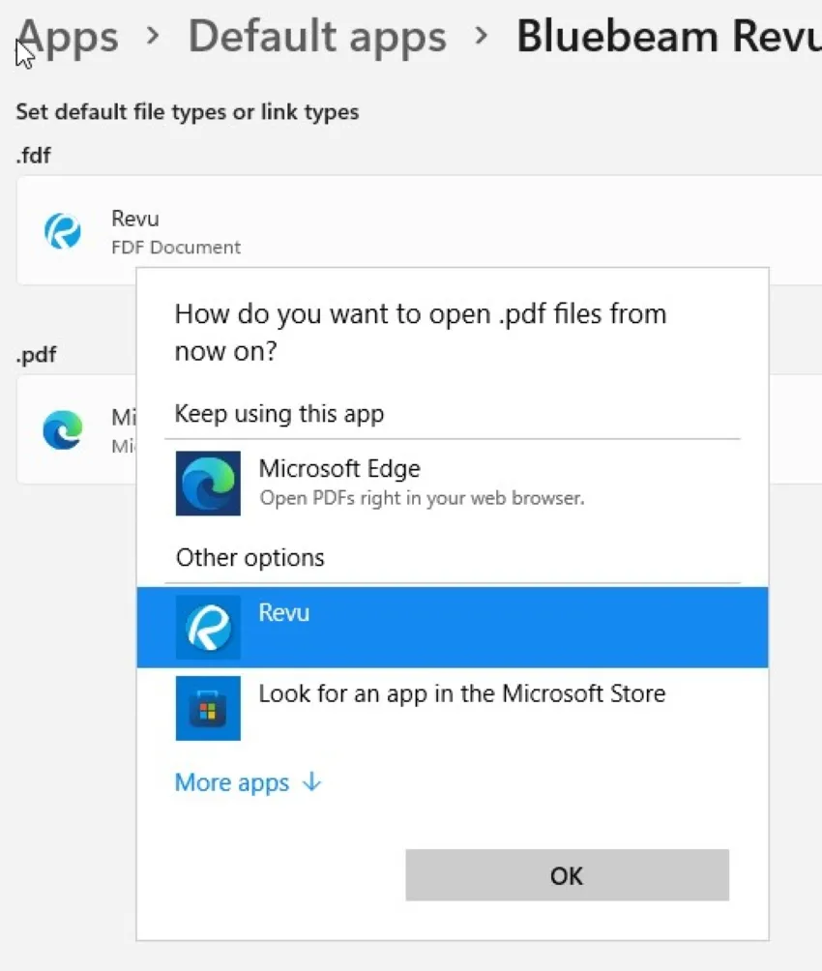The height and width of the screenshot is (971, 822).
Task: Click the Revu icon in the .fdf row
Action: (63, 232)
